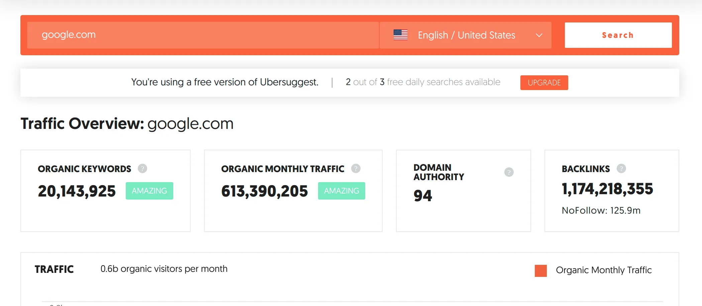Click the backlinks count 1,174,218,355
Image resolution: width=702 pixels, height=306 pixels.
pos(607,189)
